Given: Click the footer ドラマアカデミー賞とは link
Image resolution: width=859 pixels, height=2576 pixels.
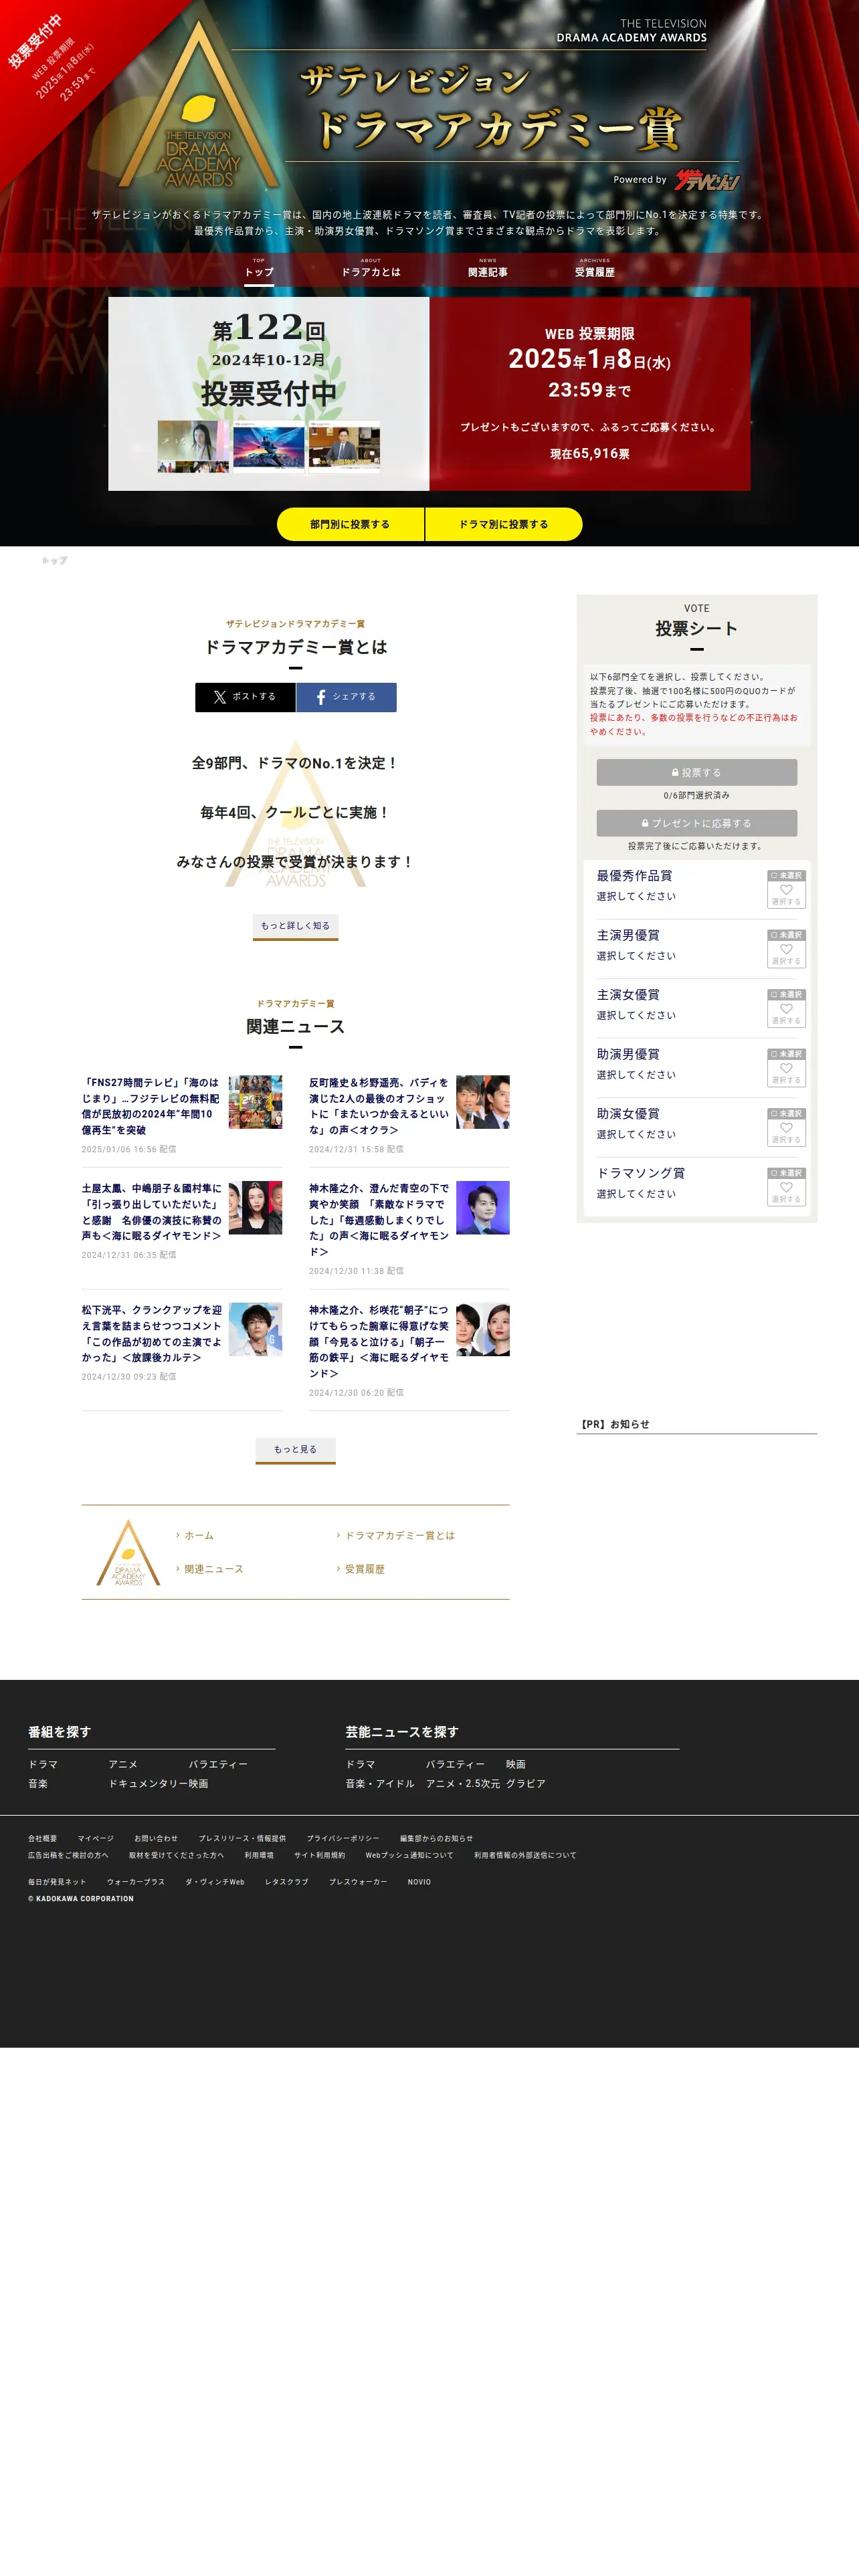Looking at the screenshot, I should point(399,1535).
